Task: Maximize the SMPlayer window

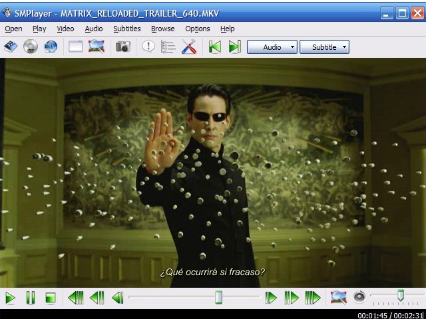Action: tap(402, 13)
